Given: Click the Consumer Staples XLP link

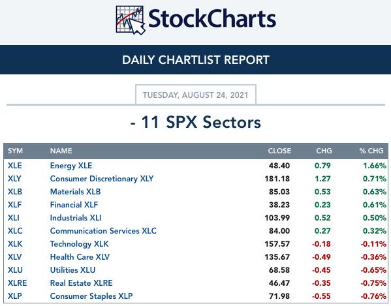Looking at the screenshot, I should [x=91, y=296].
